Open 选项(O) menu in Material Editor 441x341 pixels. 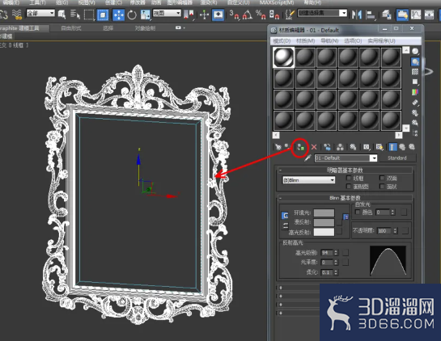[x=353, y=41]
